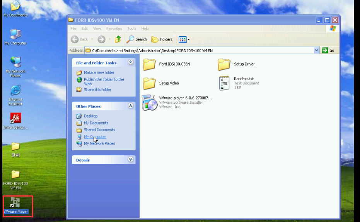360x222 pixels.
Task: Collapse the Other Places panel
Action: click(131, 106)
